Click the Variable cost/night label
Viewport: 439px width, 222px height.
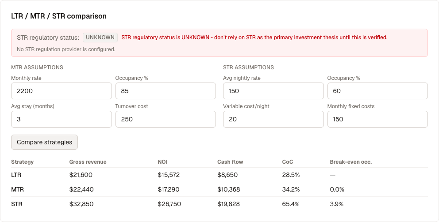pos(246,106)
